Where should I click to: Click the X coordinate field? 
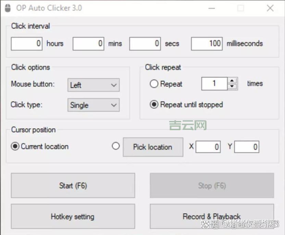click(208, 147)
